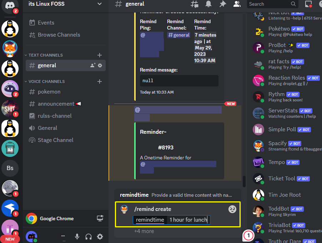This screenshot has height=243, width=322.
Task: Click the Google Chrome activity entry
Action: (x=57, y=219)
